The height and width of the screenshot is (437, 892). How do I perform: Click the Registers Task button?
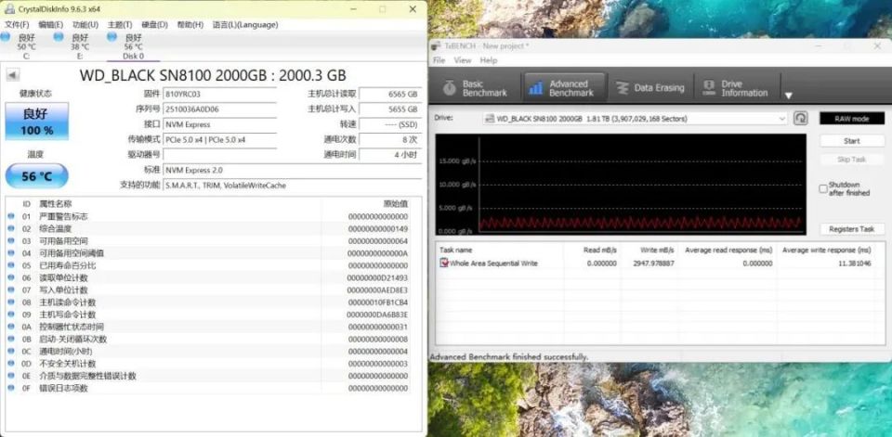(x=852, y=229)
